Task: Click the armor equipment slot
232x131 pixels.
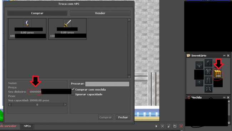Action: tap(208, 71)
